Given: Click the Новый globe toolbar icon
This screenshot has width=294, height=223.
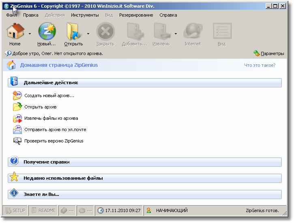Looking at the screenshot, I should click(x=47, y=31).
